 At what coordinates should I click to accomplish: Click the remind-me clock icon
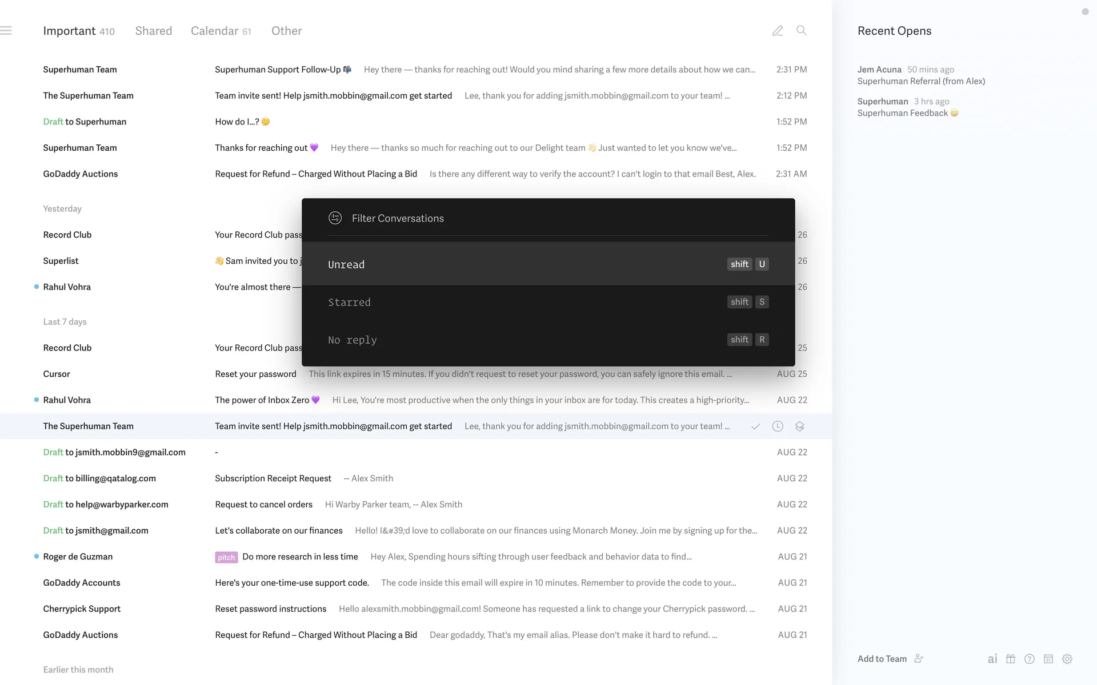(x=778, y=426)
